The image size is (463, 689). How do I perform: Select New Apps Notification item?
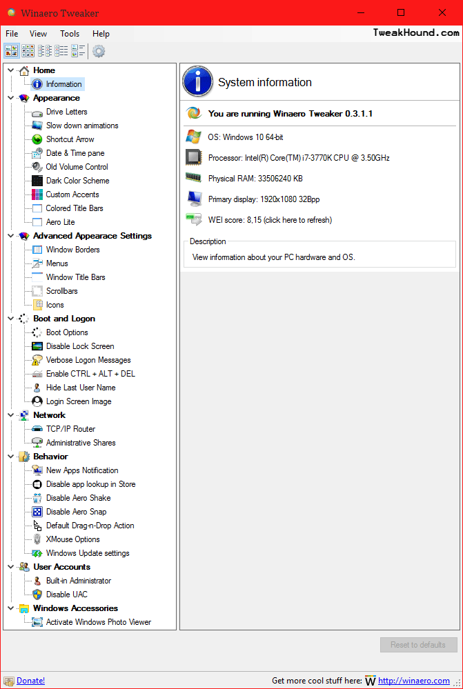pos(82,470)
